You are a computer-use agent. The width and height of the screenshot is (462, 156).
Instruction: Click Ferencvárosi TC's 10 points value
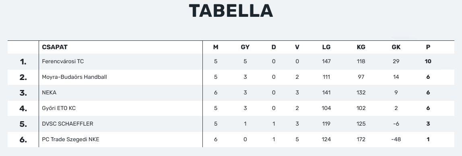(x=428, y=62)
